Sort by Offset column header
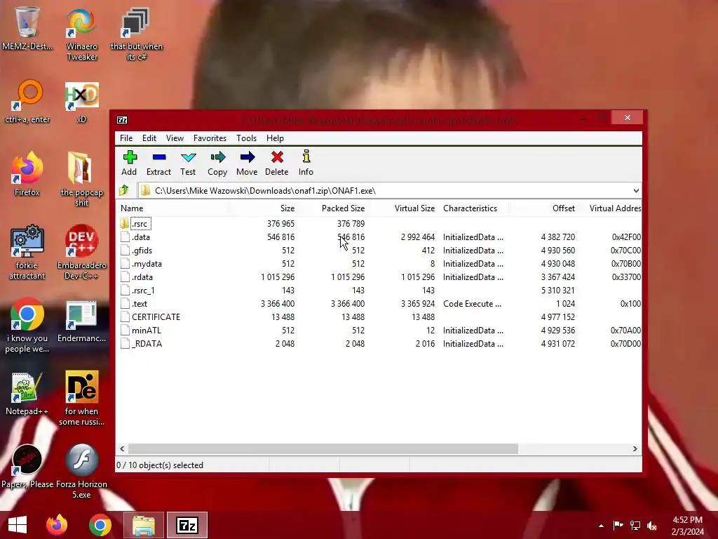The height and width of the screenshot is (539, 718). tap(543, 208)
